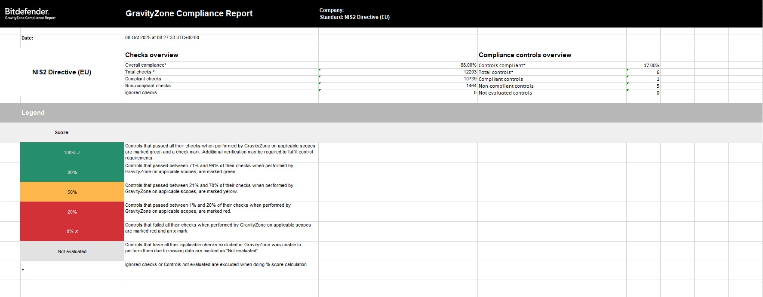Screen dimensions: 763x297
Task: Click the Bitdefender logo in the header
Action: point(27,12)
